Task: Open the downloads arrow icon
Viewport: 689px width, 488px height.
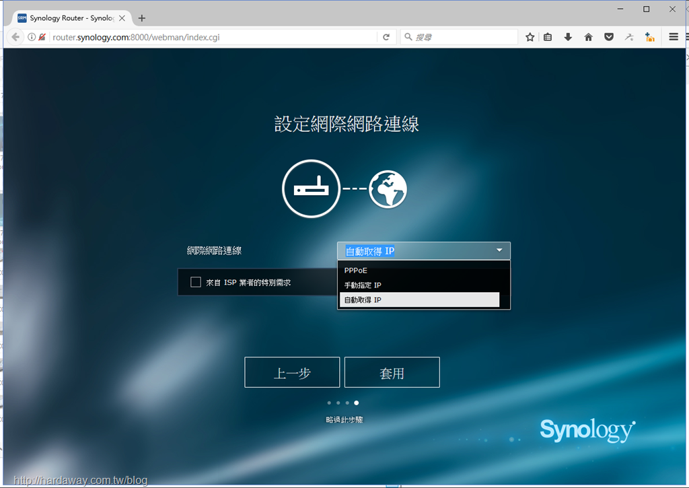Action: (568, 37)
